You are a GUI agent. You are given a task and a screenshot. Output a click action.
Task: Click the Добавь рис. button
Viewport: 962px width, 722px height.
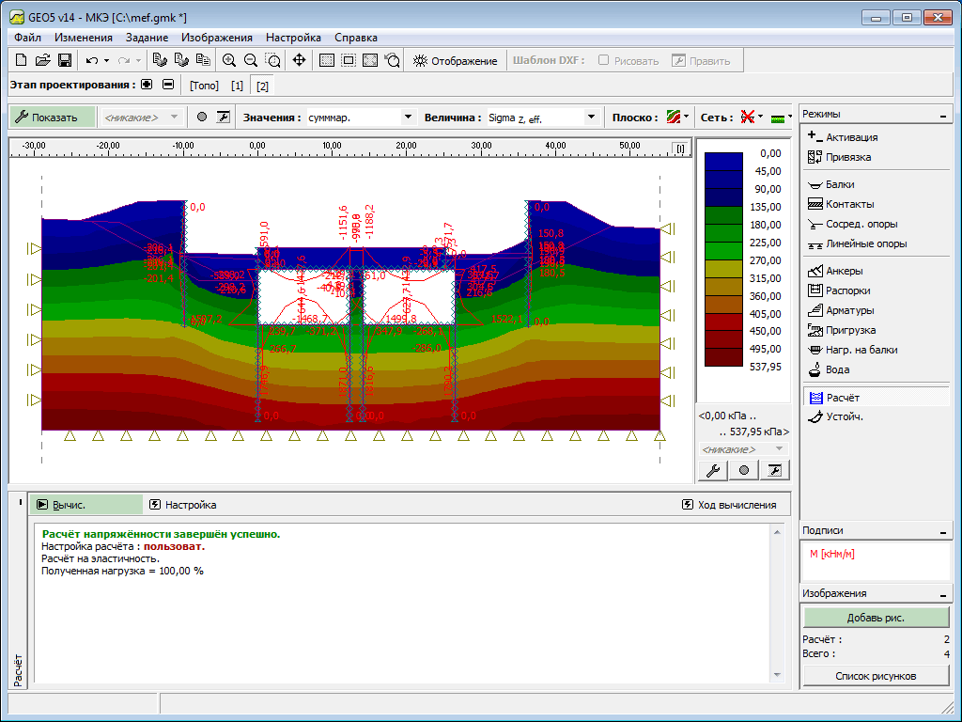(x=876, y=617)
